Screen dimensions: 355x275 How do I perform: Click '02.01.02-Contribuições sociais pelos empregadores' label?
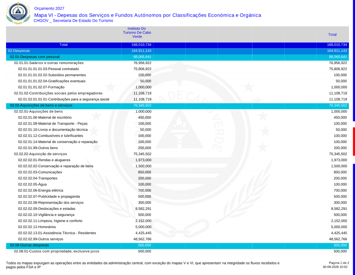coord(58,93)
